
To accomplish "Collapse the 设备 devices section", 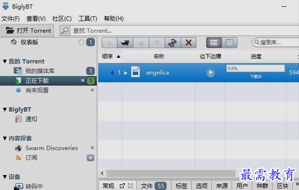I will (x=5, y=177).
